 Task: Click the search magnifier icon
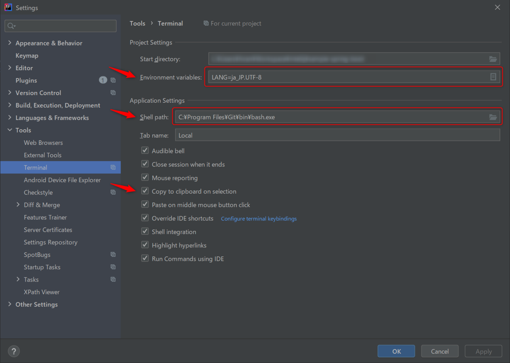pos(11,26)
